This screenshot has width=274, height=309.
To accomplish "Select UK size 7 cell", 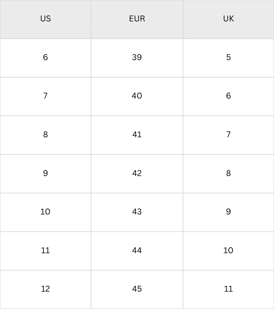I will pyautogui.click(x=228, y=135).
